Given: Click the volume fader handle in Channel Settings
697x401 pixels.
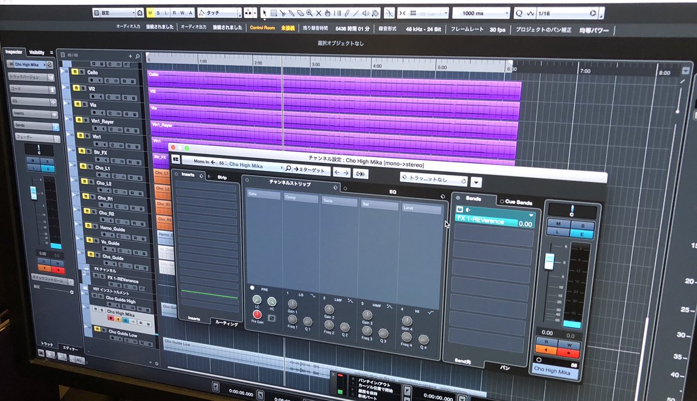Looking at the screenshot, I should tap(549, 262).
